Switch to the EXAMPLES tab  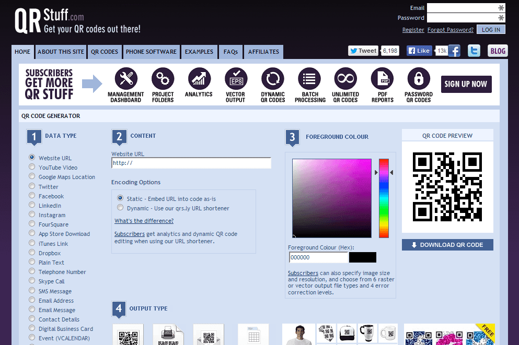click(199, 52)
